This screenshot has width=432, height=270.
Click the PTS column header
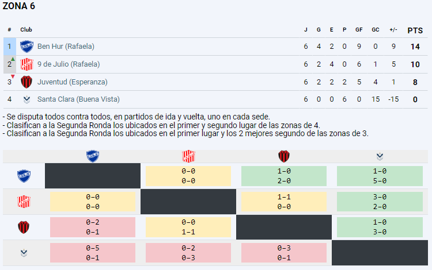[415, 30]
